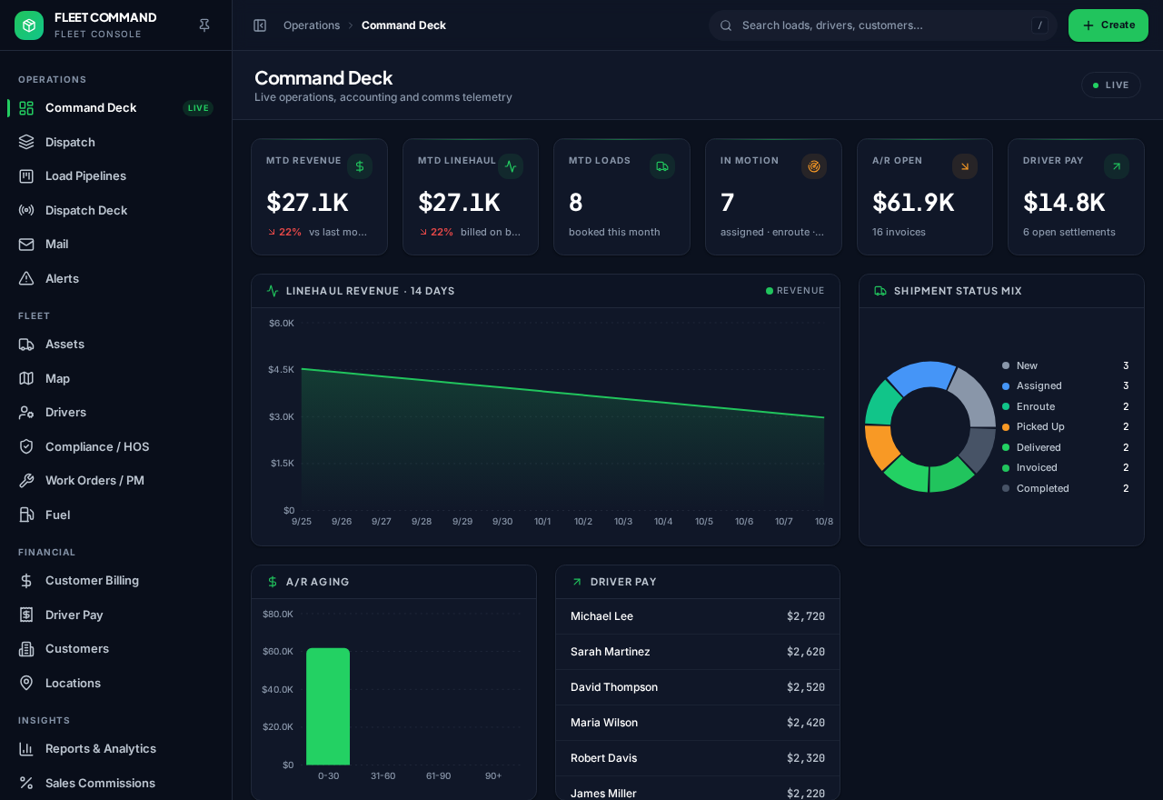This screenshot has width=1163, height=800.
Task: Open Customer Billing
Action: 115,580
